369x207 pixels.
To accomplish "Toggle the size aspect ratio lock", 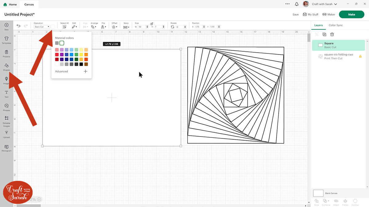I will [152, 24].
